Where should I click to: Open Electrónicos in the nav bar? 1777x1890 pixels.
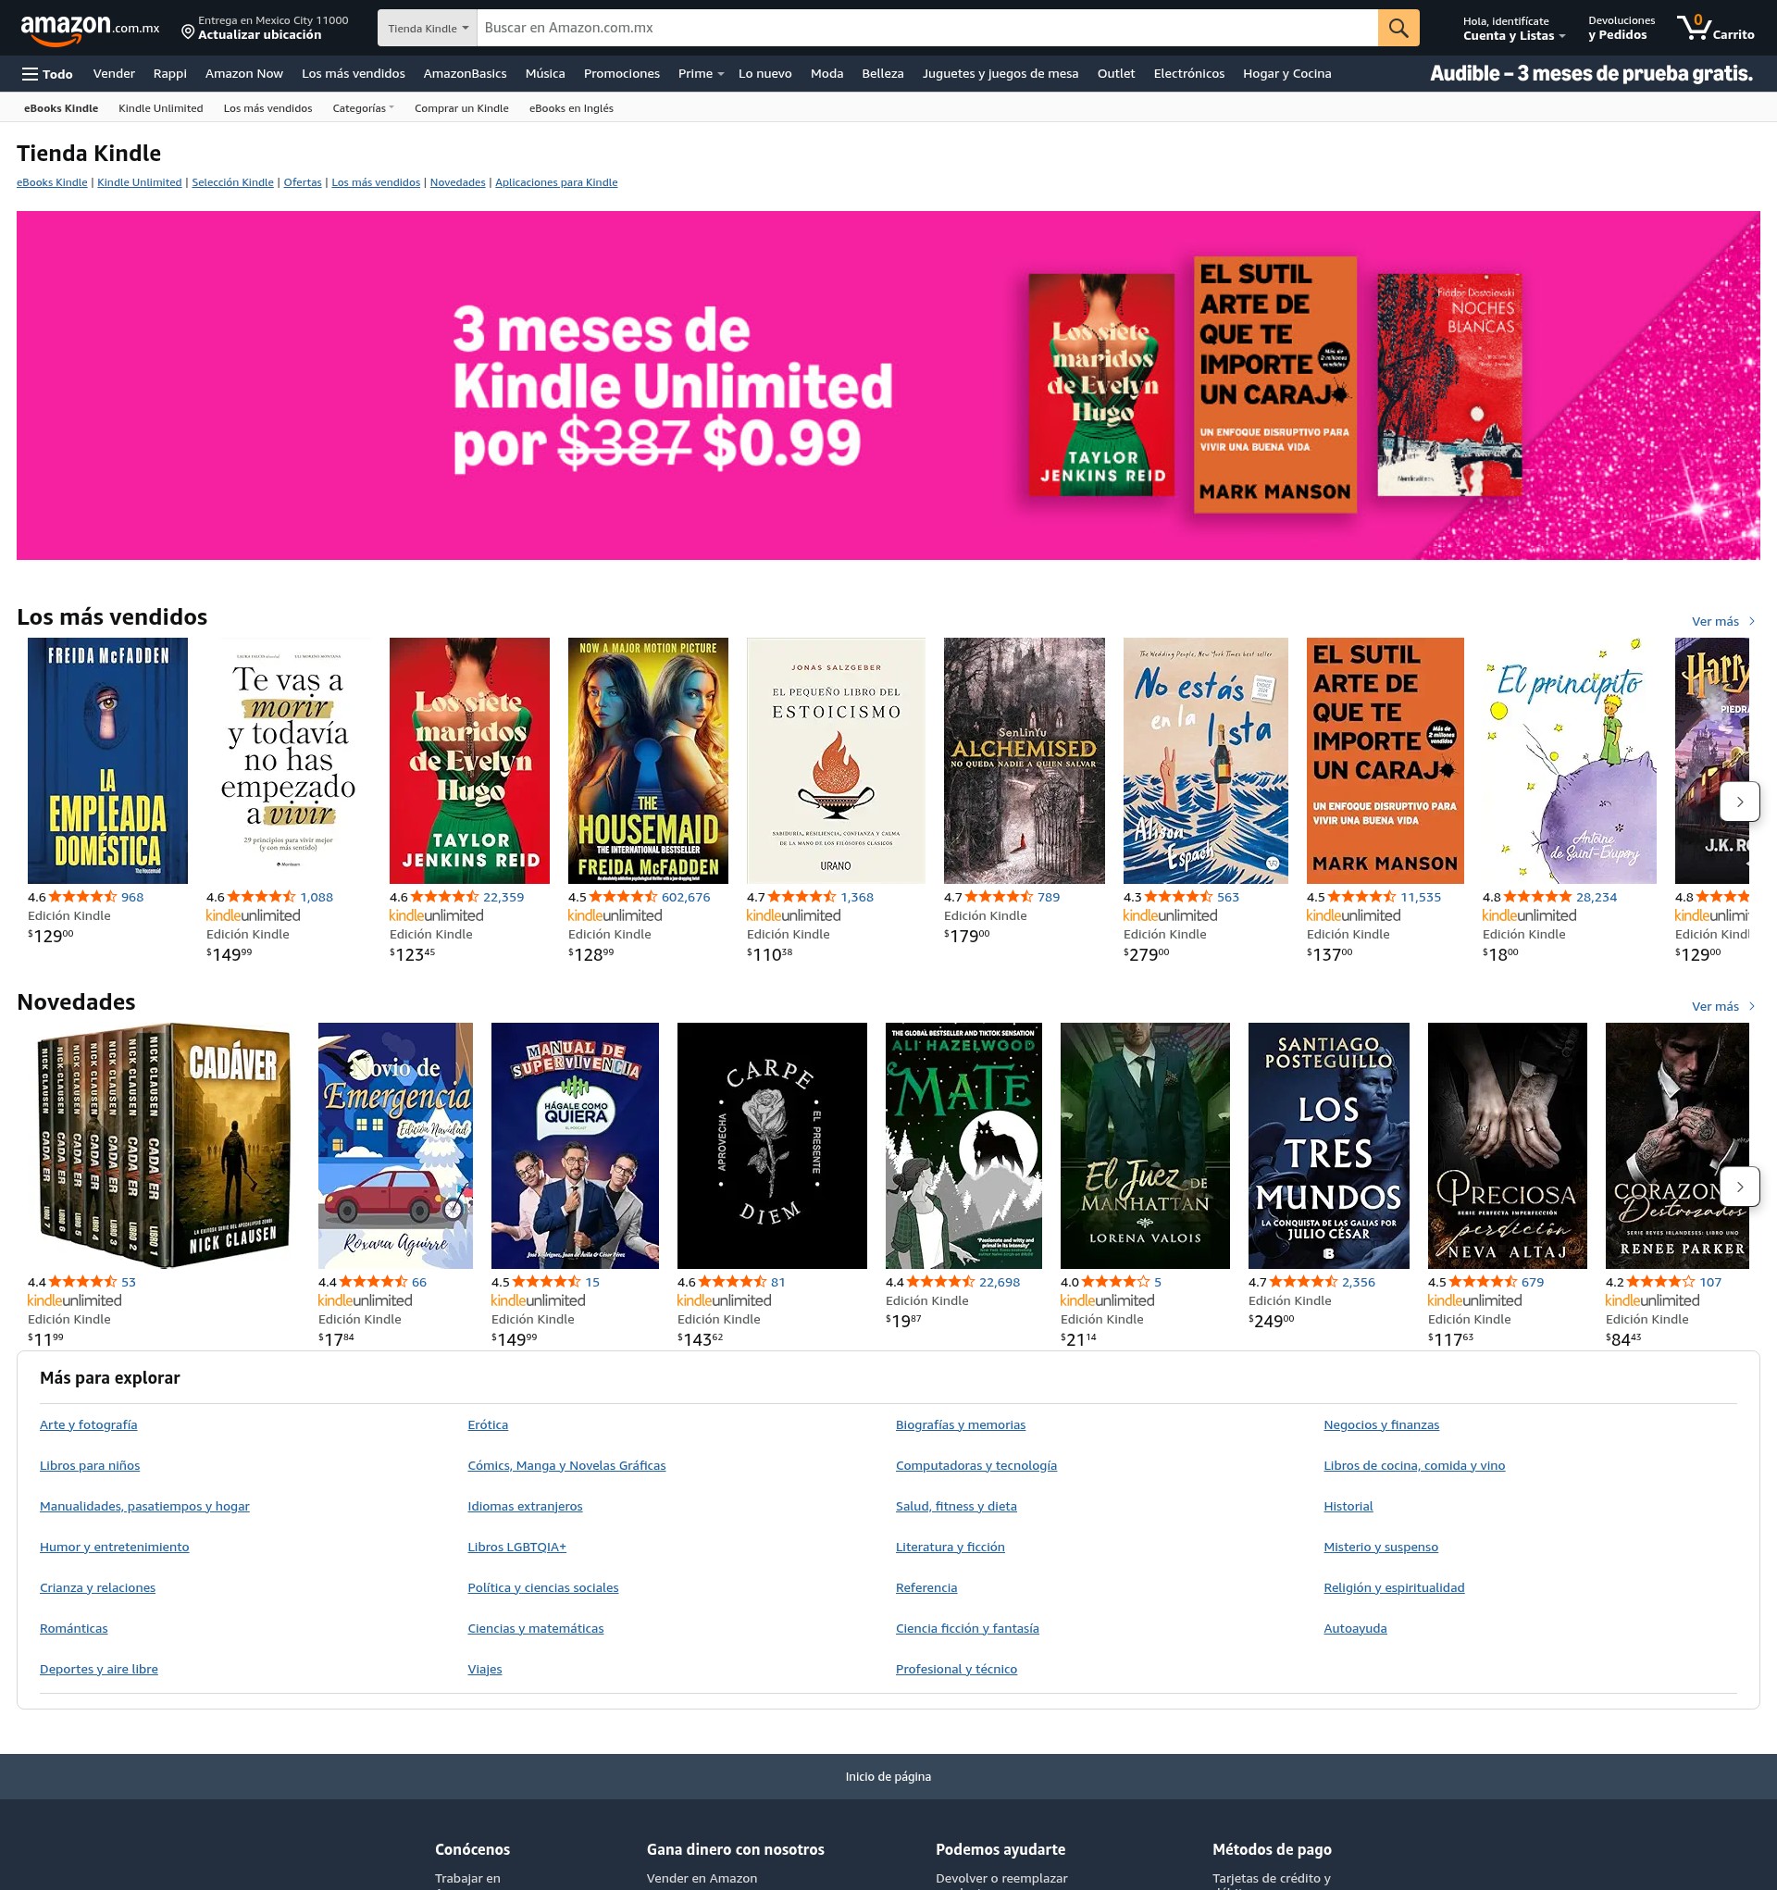click(x=1188, y=74)
